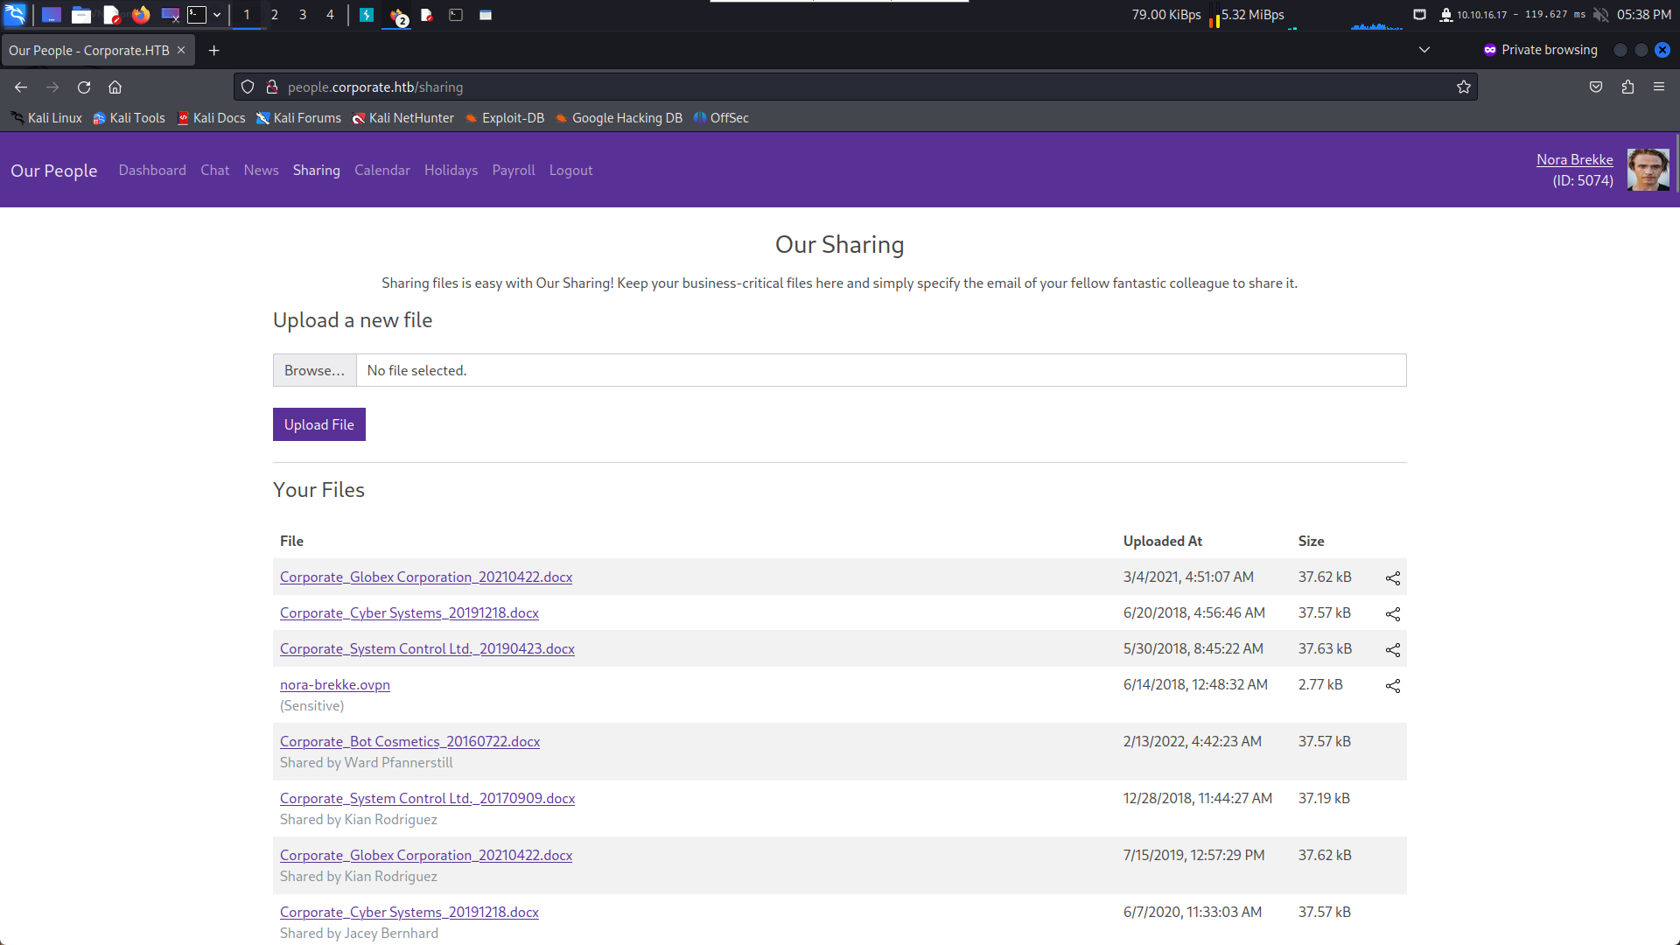The image size is (1680, 945).
Task: Share the Corporate_Cyber Systems_20191218.docx file
Action: [x=1393, y=614]
